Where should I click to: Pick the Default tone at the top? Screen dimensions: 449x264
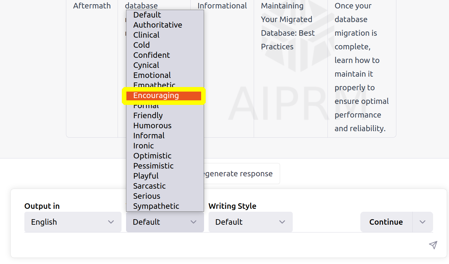147,15
